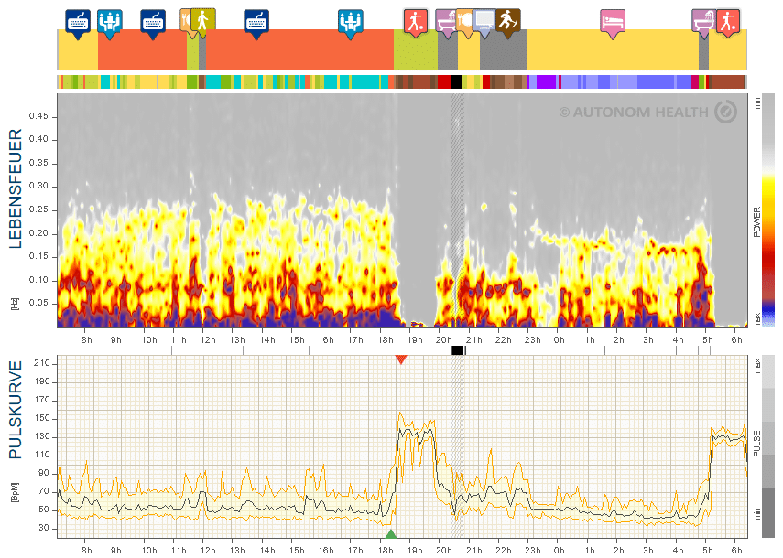Click the black segment in the color strip

pyautogui.click(x=456, y=81)
